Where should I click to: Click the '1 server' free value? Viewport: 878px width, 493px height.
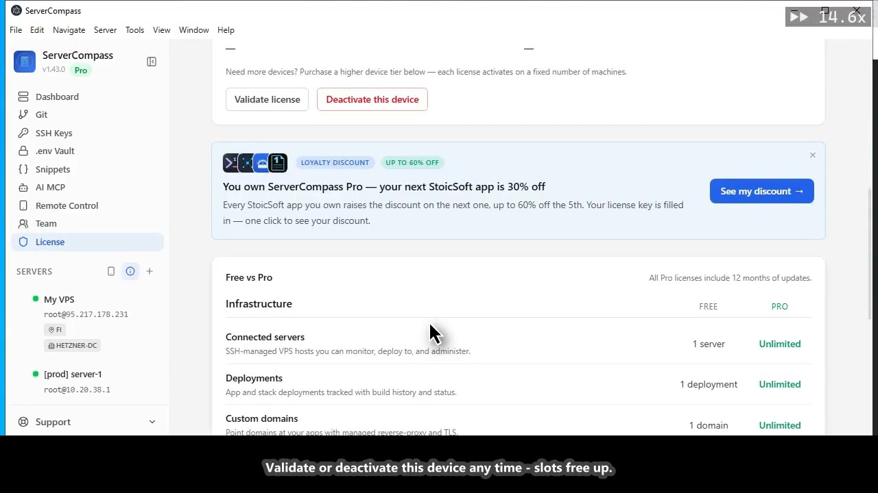(709, 344)
